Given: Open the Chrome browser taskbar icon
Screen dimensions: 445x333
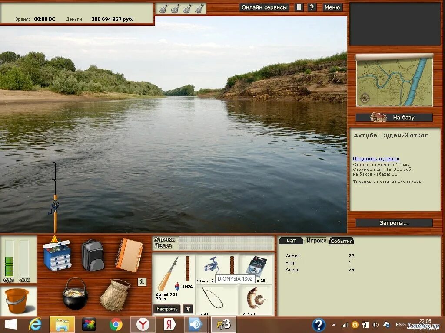Looking at the screenshot, I should pos(116,324).
